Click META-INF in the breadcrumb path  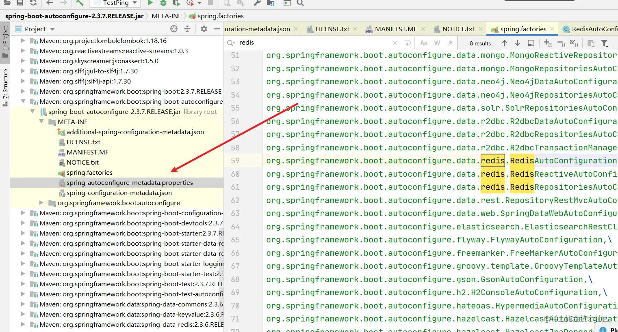pyautogui.click(x=166, y=16)
